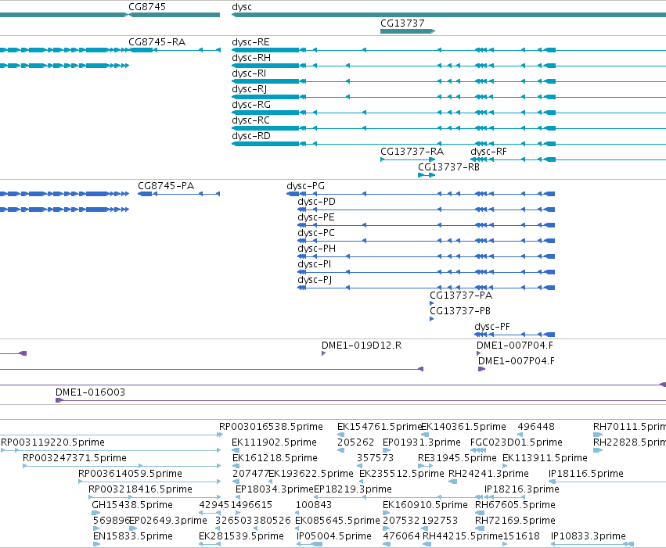Click the 100843 feature label

pyautogui.click(x=314, y=505)
